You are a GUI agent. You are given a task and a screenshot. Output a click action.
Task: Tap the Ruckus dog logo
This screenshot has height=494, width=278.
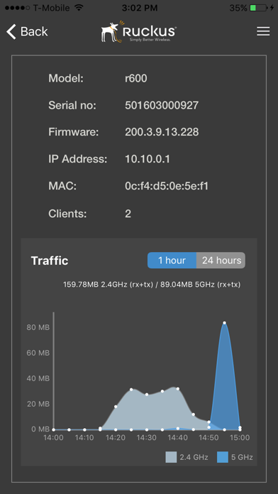point(138,31)
